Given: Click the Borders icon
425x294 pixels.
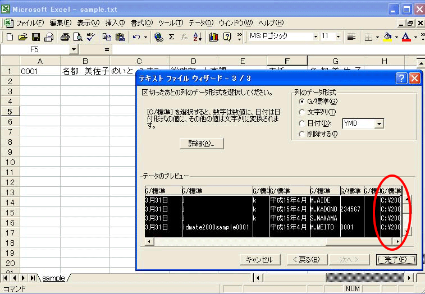Looking at the screenshot, I should tap(368, 36).
